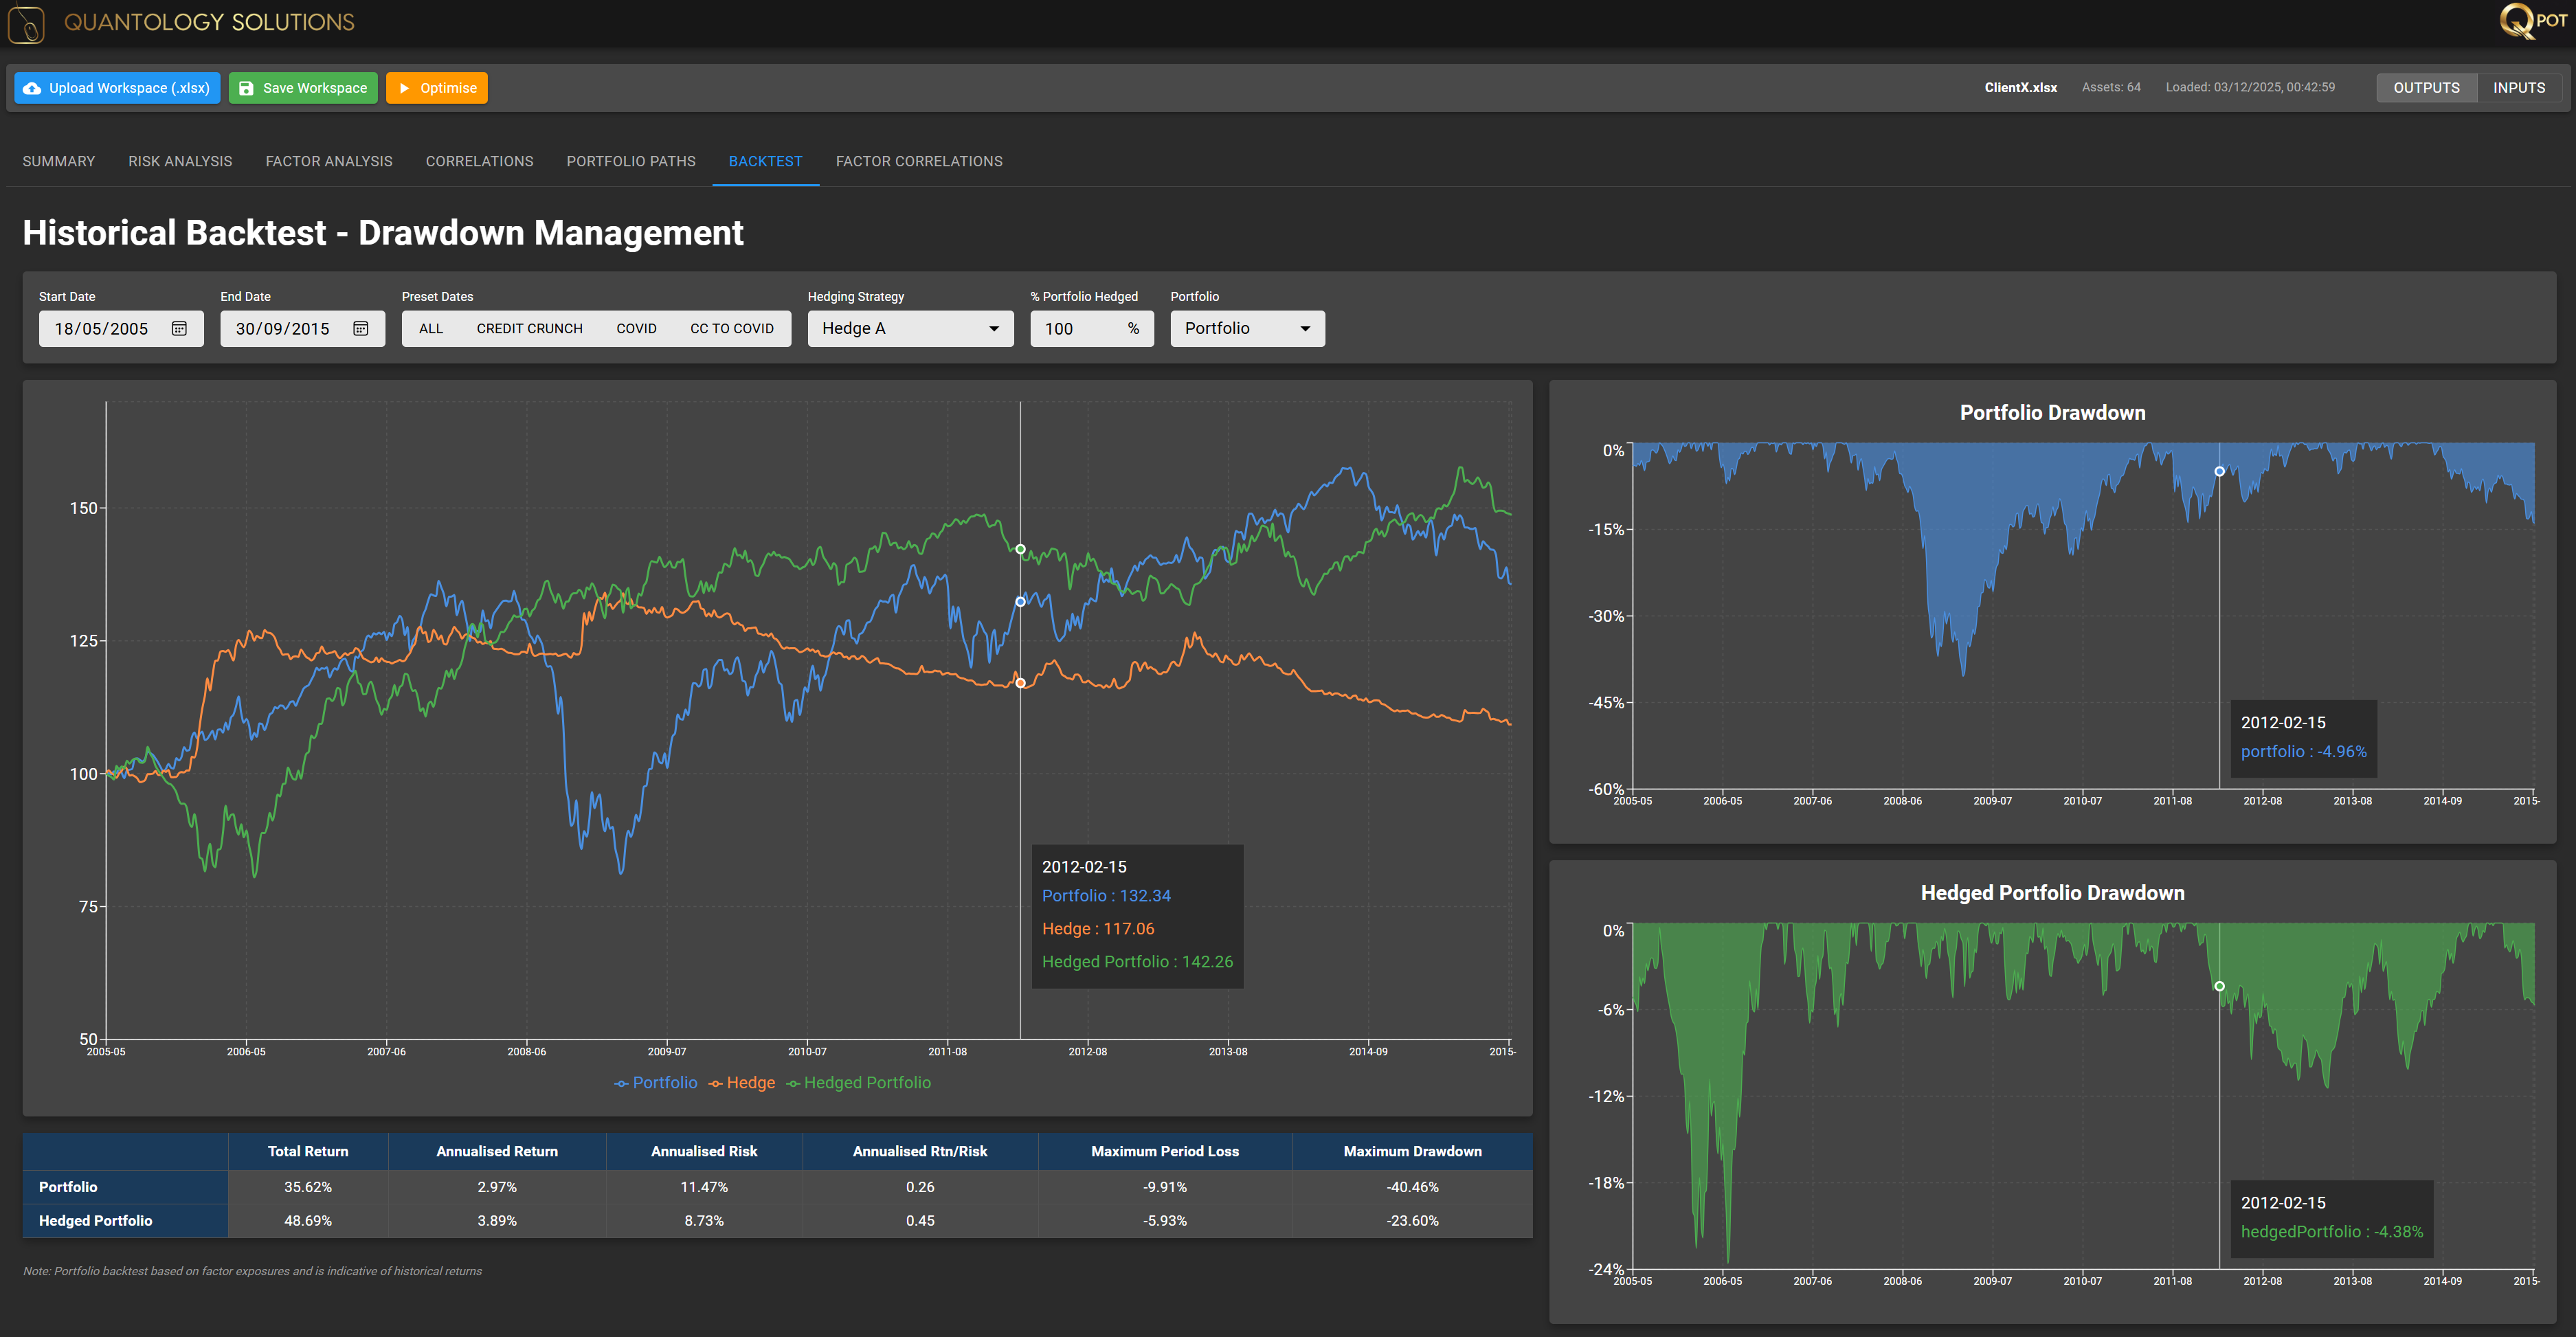2576x1337 pixels.
Task: Click the cloud upload icon on Upload Workspace
Action: [33, 88]
